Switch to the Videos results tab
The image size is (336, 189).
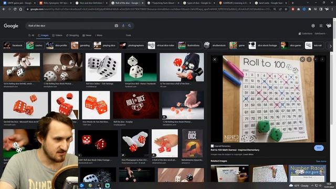pos(57,35)
